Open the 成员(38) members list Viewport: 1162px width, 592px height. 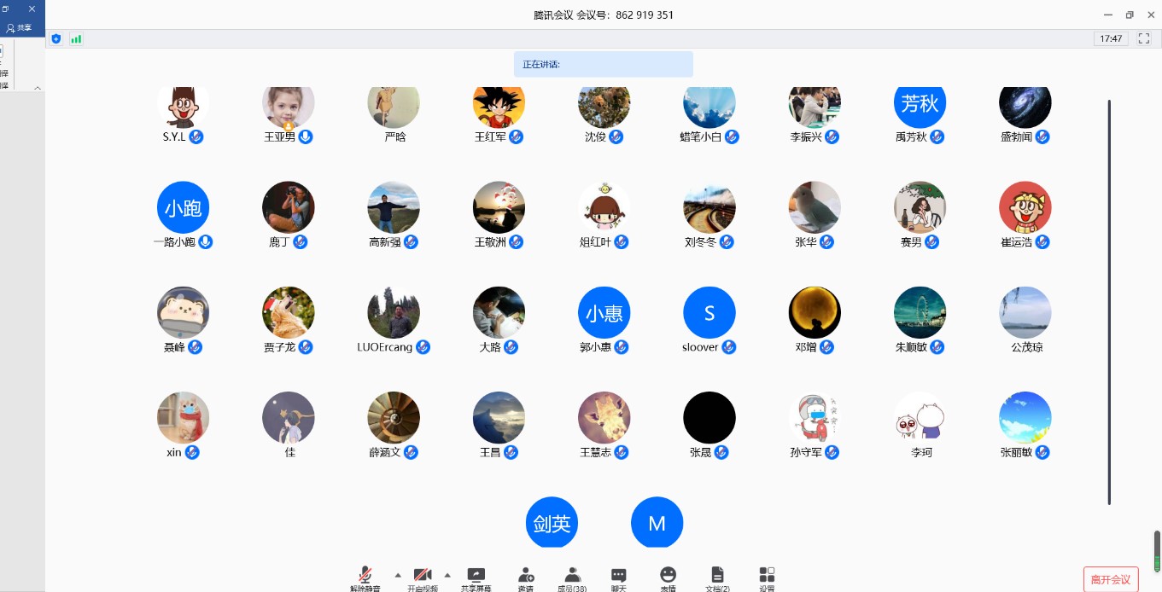click(x=572, y=576)
